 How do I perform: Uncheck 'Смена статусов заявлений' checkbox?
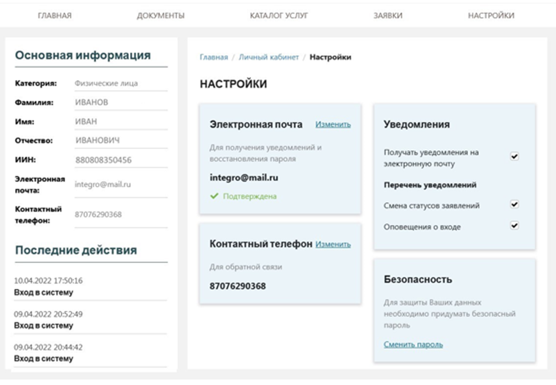514,205
